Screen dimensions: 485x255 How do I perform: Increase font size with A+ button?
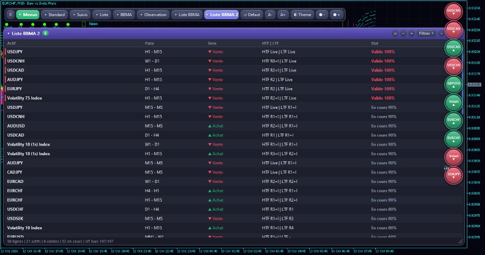point(283,15)
